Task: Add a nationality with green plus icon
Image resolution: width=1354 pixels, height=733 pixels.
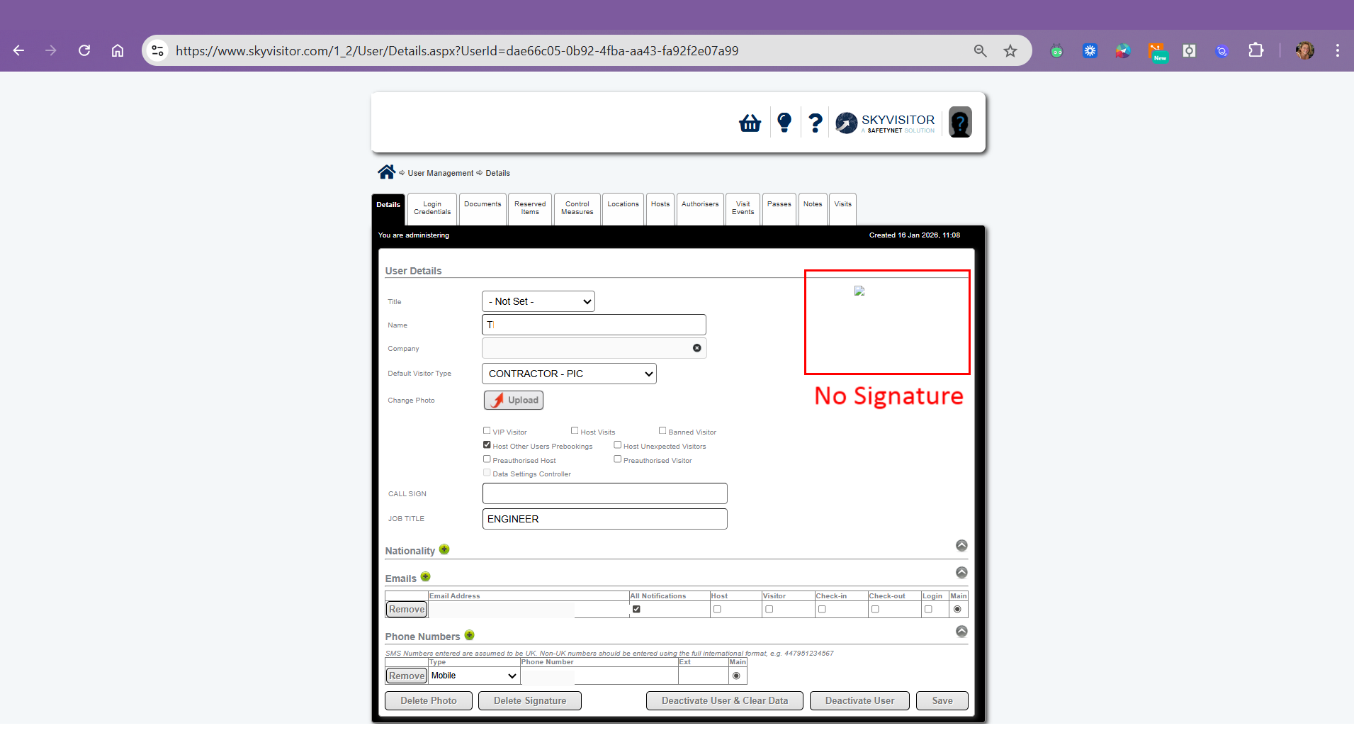Action: 444,549
